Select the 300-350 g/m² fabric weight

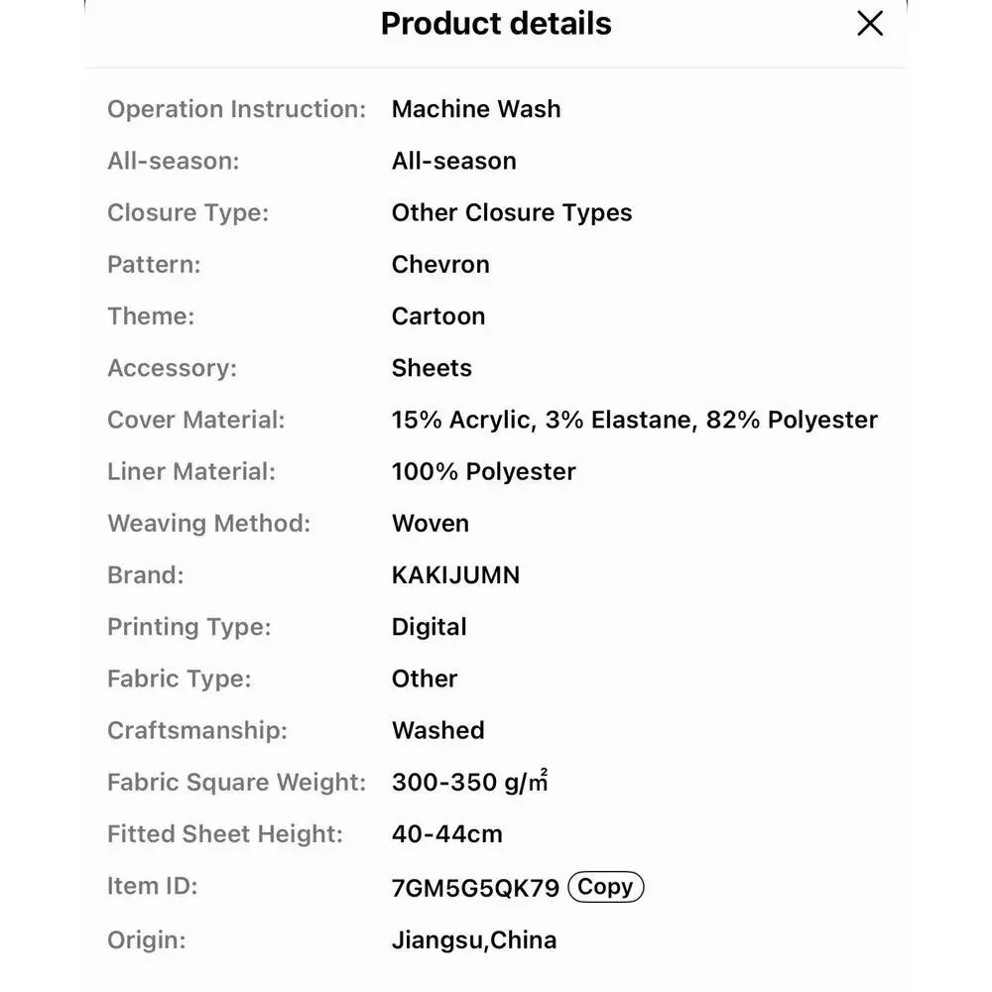pyautogui.click(x=469, y=782)
